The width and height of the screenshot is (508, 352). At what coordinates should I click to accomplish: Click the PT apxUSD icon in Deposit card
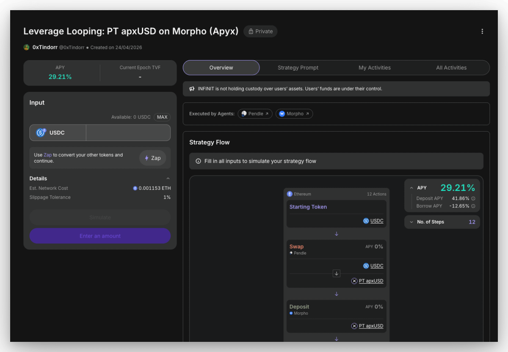[x=354, y=326]
